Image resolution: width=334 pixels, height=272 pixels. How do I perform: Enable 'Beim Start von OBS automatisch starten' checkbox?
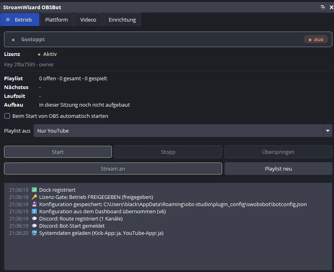(7, 116)
